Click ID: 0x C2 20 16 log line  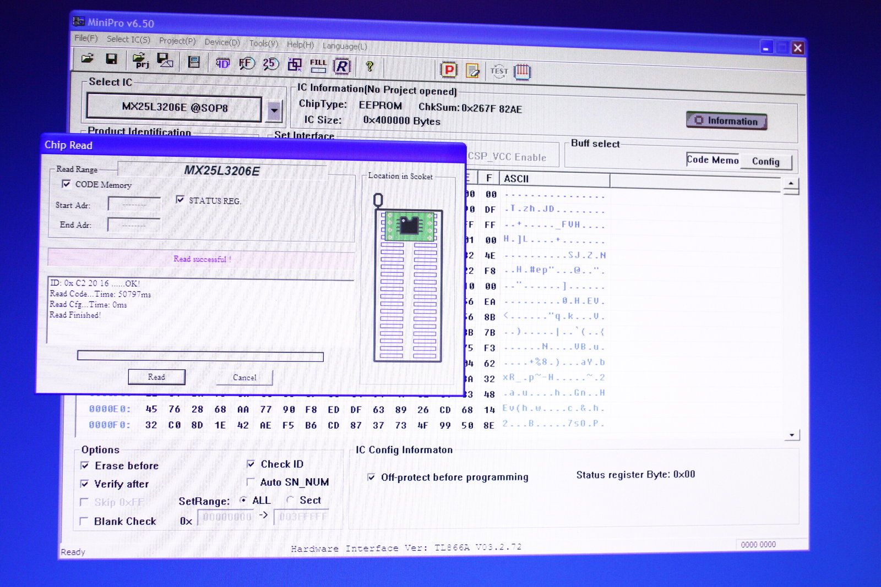tap(95, 283)
